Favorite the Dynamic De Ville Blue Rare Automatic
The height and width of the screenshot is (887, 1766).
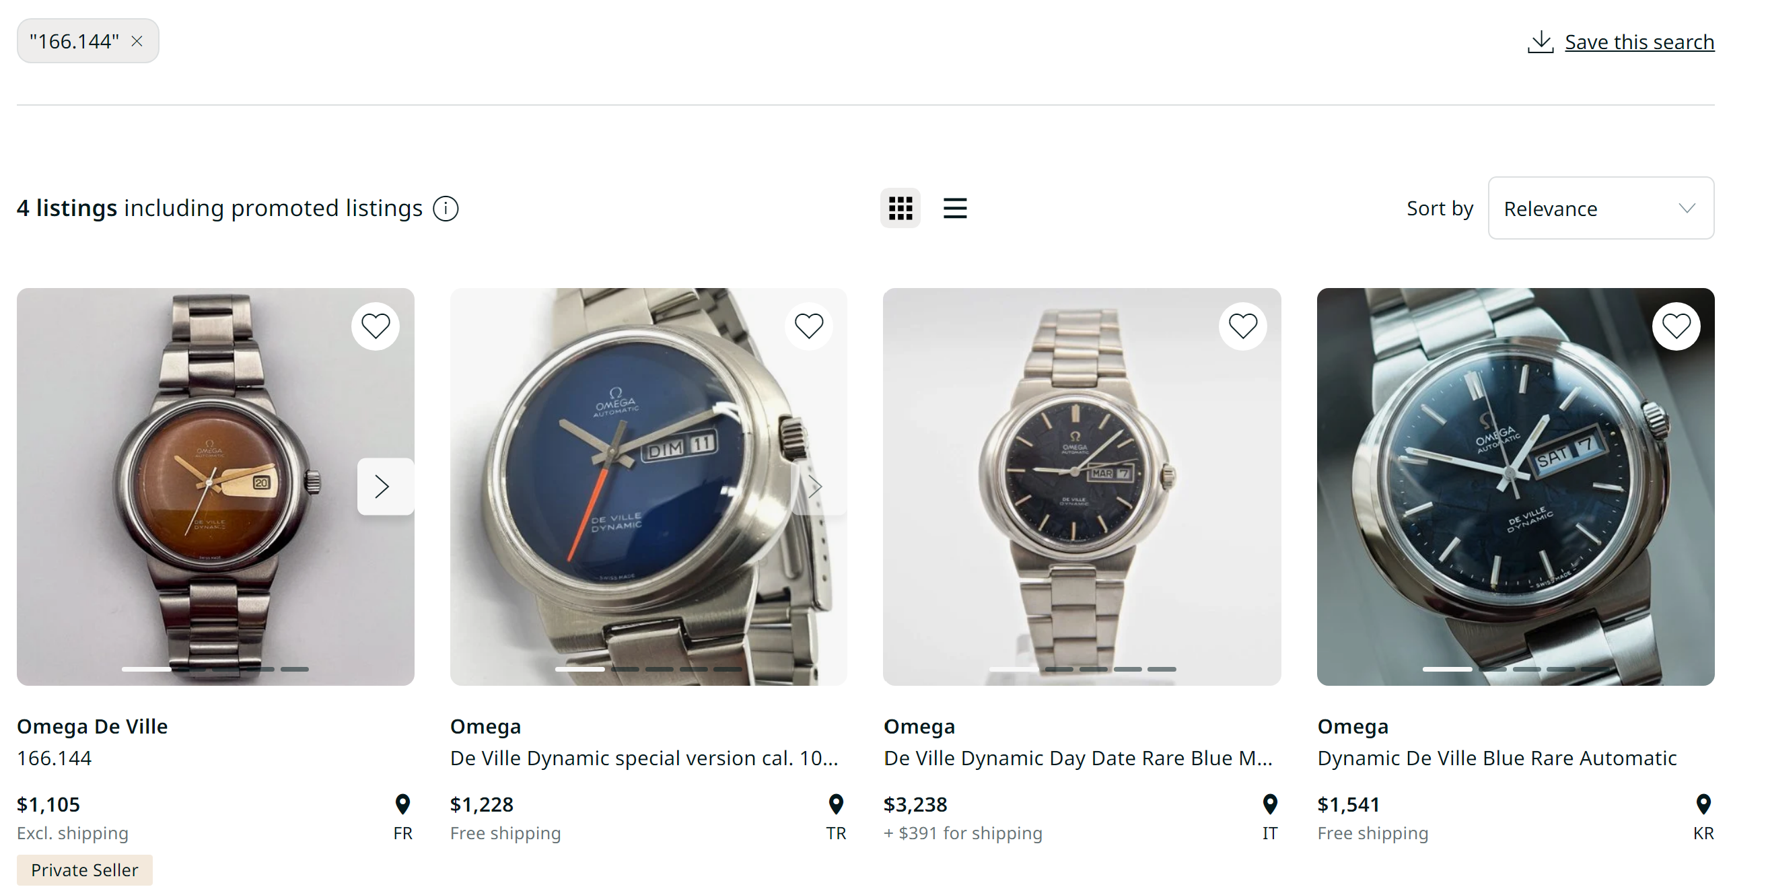click(1676, 326)
